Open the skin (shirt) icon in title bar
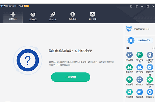Image resolution: width=155 pixels, height=102 pixels. [x=131, y=7]
